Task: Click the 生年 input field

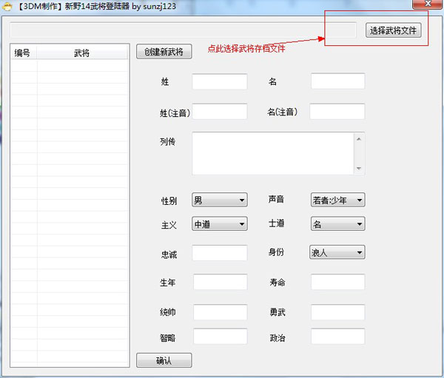Action: tap(221, 282)
